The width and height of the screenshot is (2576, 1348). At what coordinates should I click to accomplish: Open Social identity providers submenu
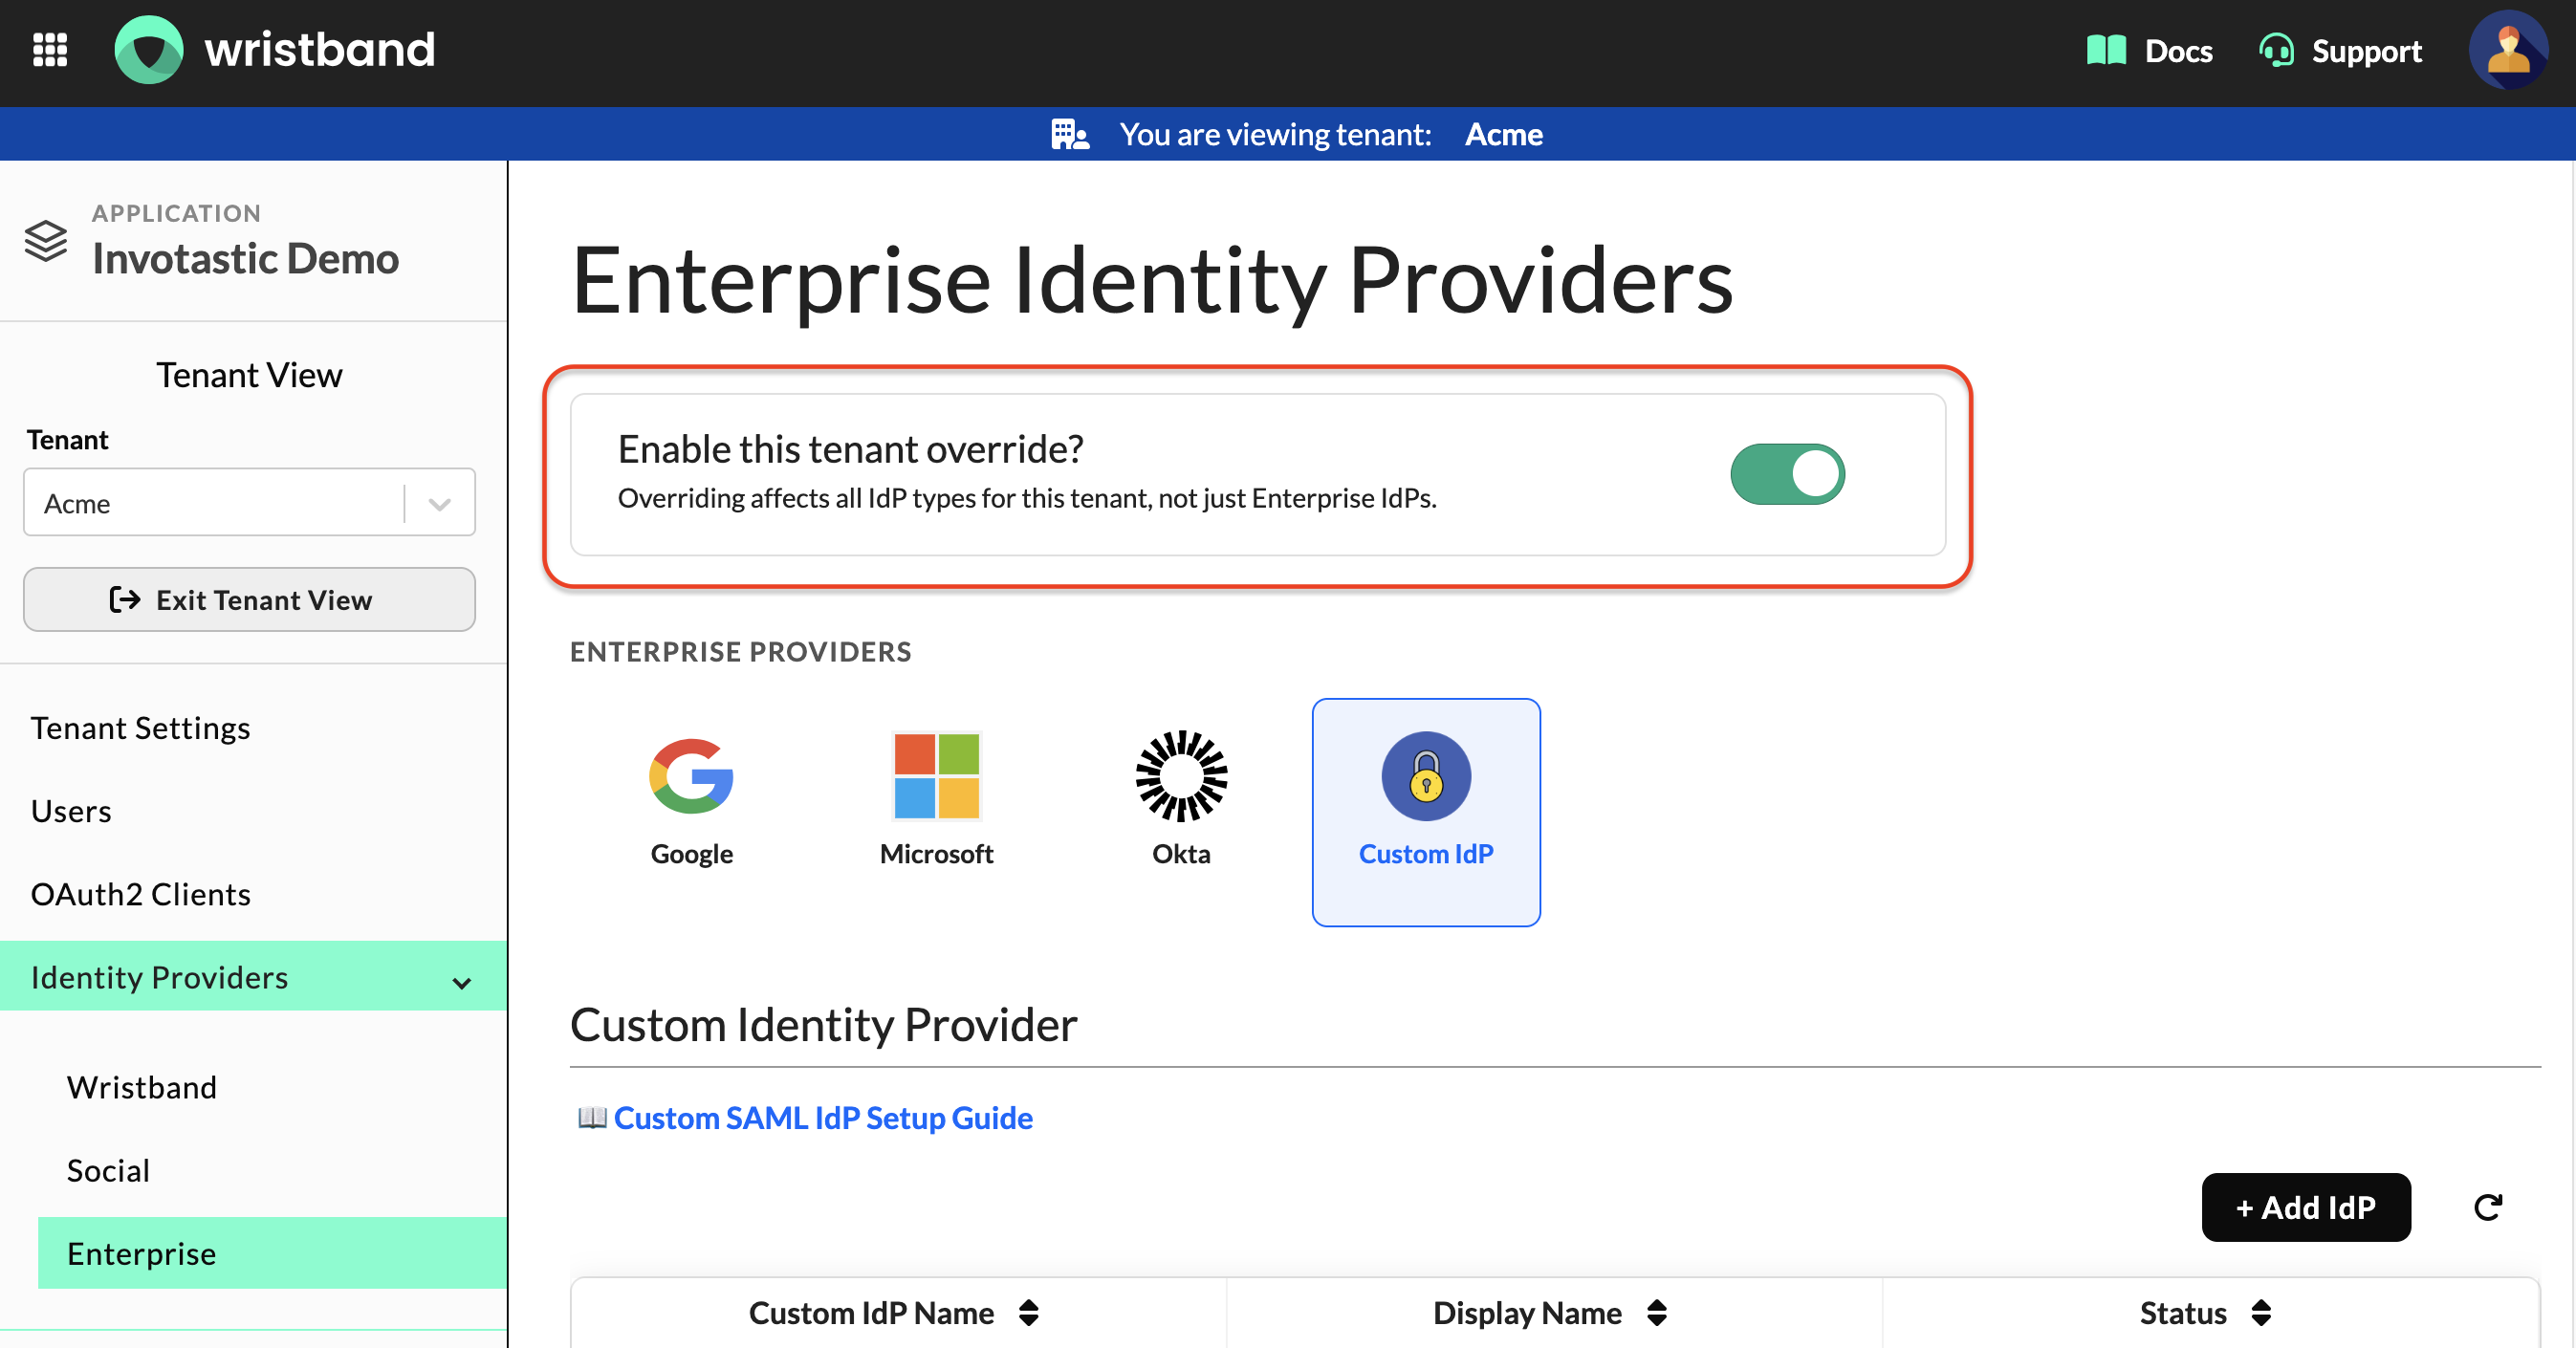(x=108, y=1170)
